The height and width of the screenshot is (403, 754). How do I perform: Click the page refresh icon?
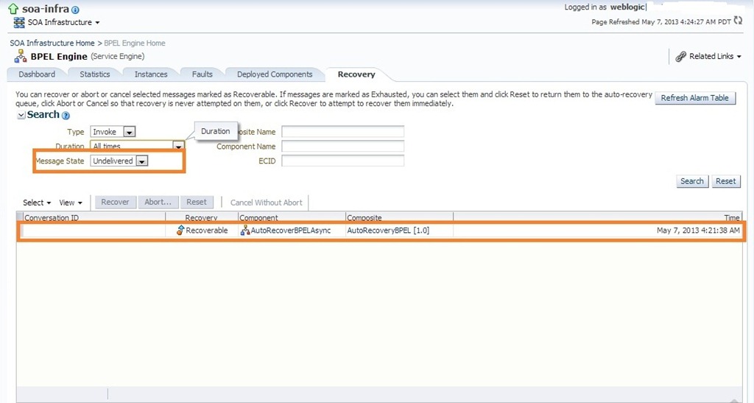[738, 21]
